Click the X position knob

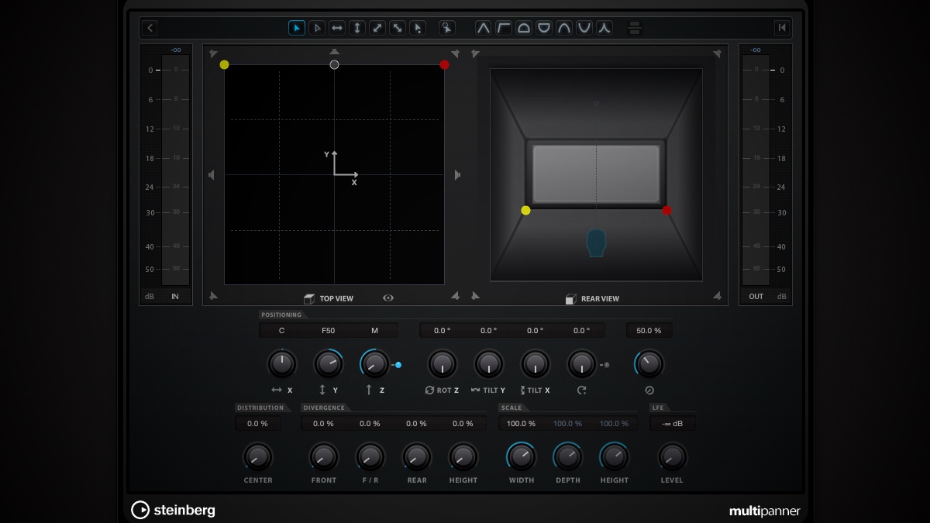tap(282, 363)
